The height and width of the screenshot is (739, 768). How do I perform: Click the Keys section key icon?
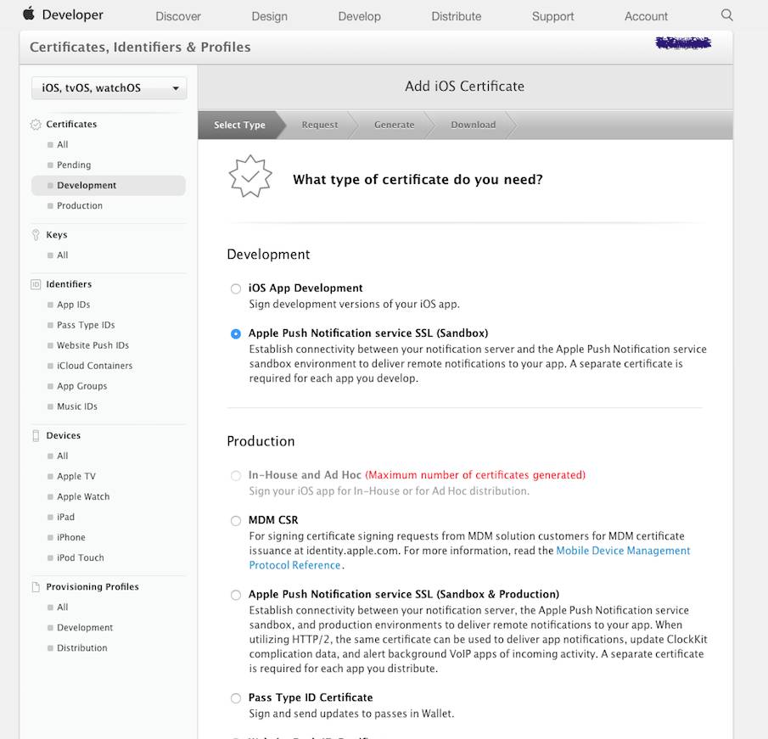[36, 235]
